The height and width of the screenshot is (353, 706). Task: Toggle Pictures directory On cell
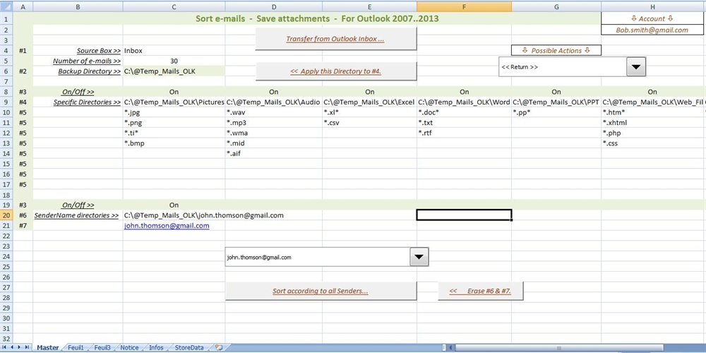(174, 92)
